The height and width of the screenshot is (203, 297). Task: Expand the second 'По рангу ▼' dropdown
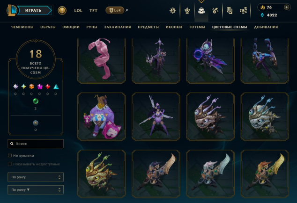click(36, 190)
